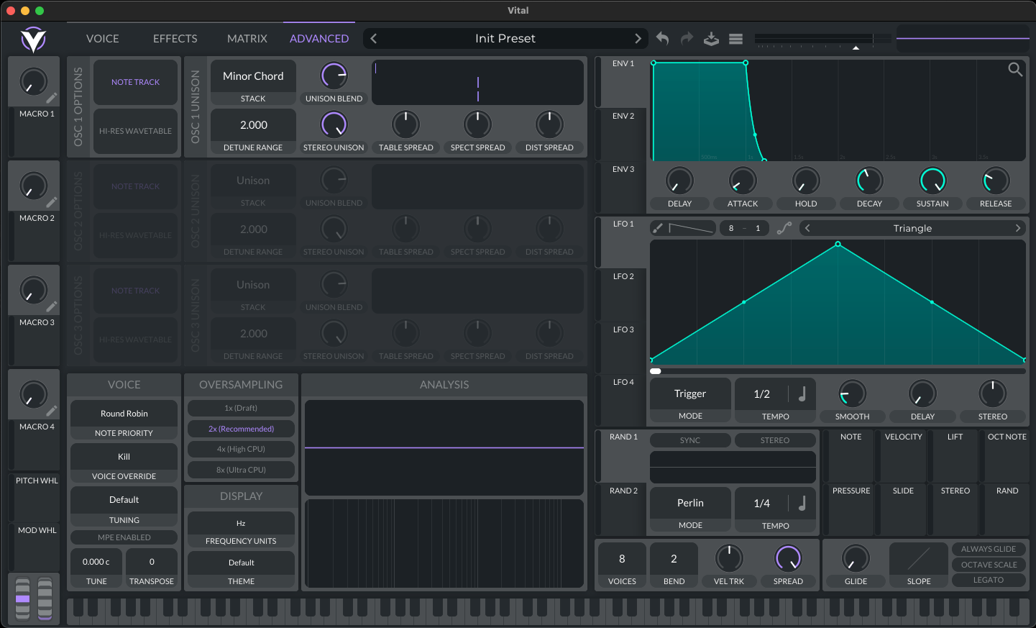Switch to the MATRIX tab

(x=247, y=39)
